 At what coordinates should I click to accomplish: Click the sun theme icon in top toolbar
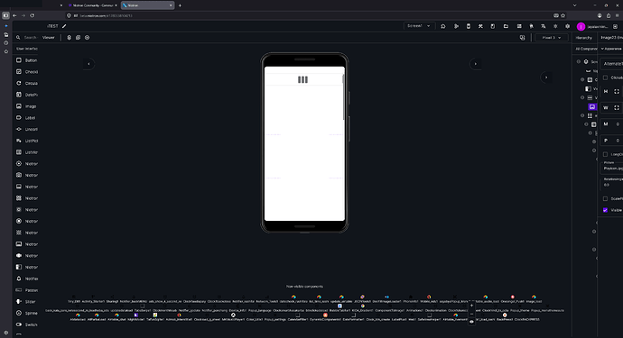[555, 26]
